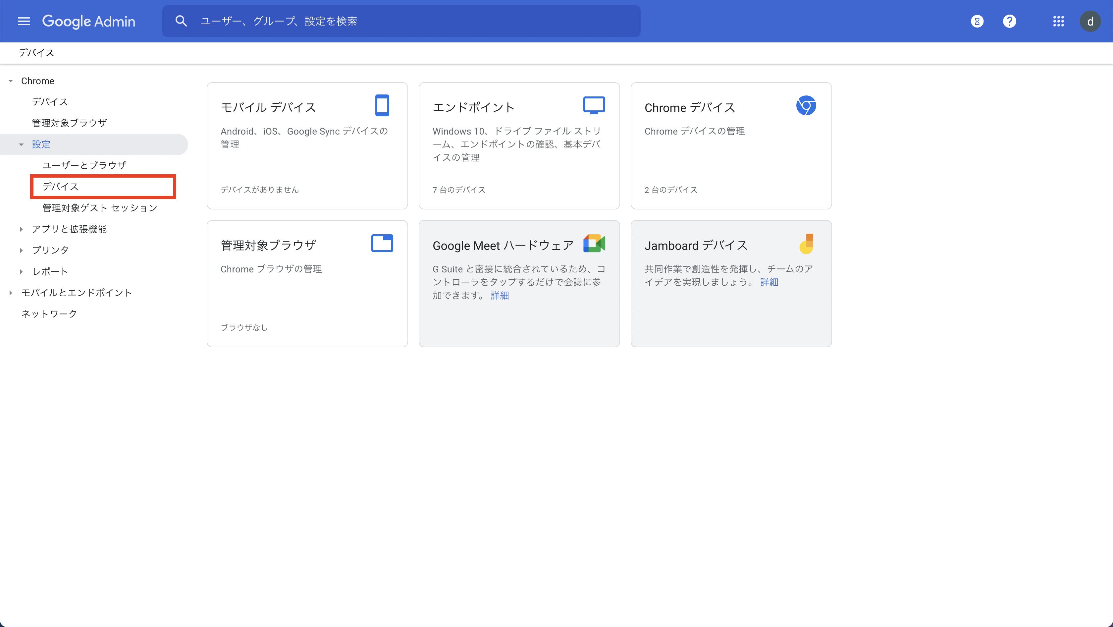1113x627 pixels.
Task: Click the Jamboard logo icon
Action: tap(806, 244)
